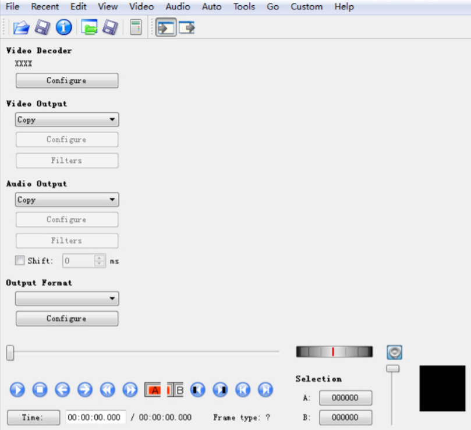The width and height of the screenshot is (471, 430).
Task: Click Filters under Video Output
Action: (x=67, y=161)
